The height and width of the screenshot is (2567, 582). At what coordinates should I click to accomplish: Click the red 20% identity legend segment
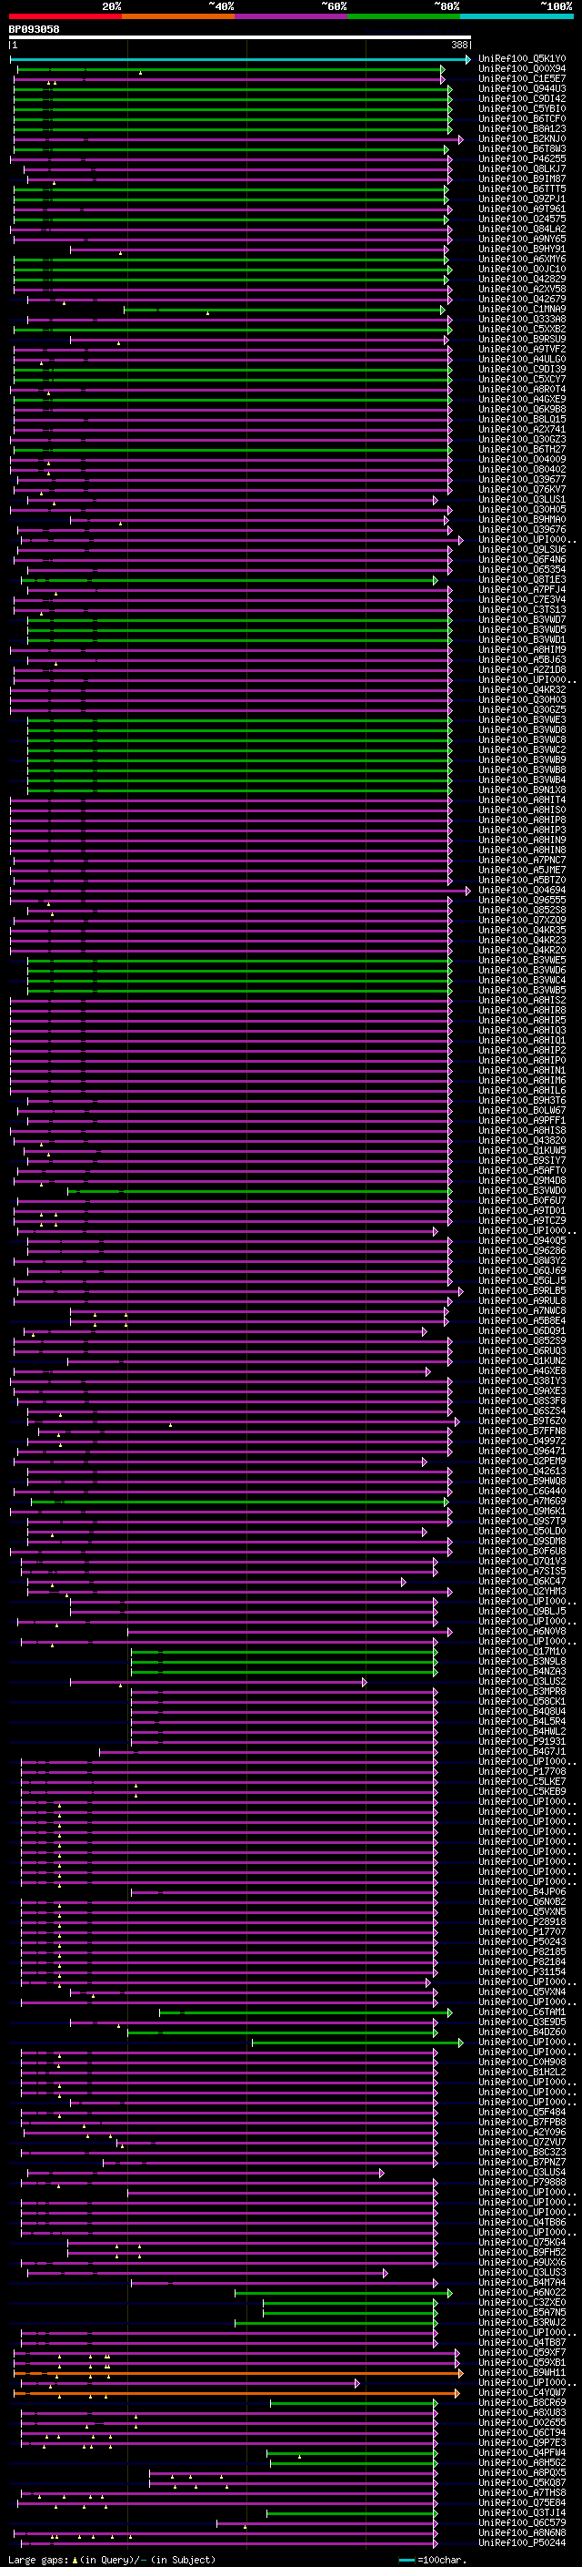click(x=65, y=16)
